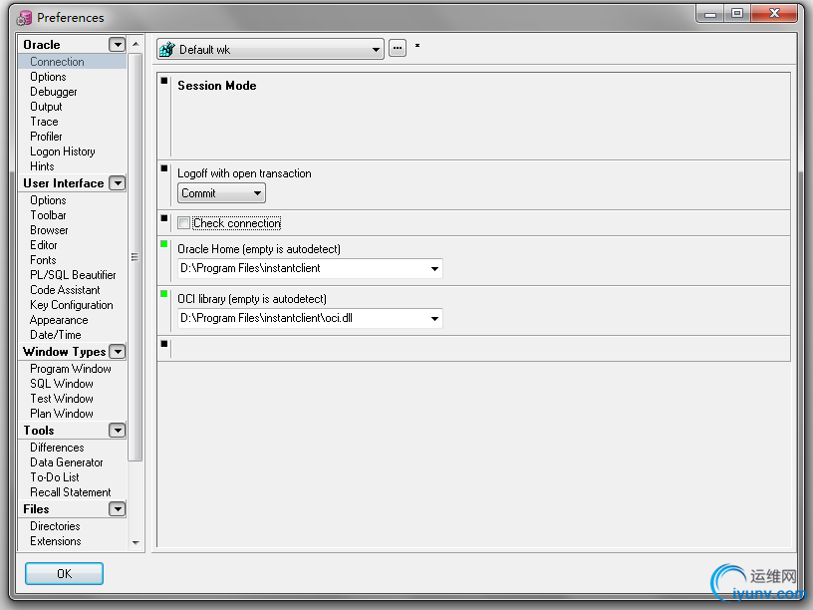Click the category list scroll down arrow

135,542
